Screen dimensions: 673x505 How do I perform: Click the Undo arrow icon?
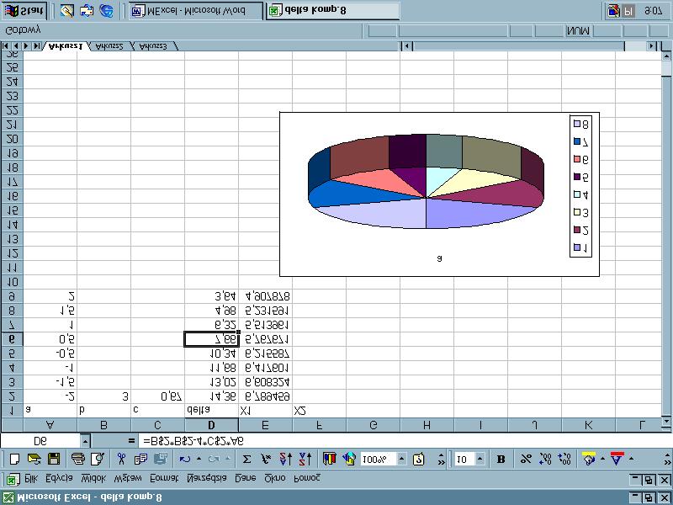click(x=185, y=459)
